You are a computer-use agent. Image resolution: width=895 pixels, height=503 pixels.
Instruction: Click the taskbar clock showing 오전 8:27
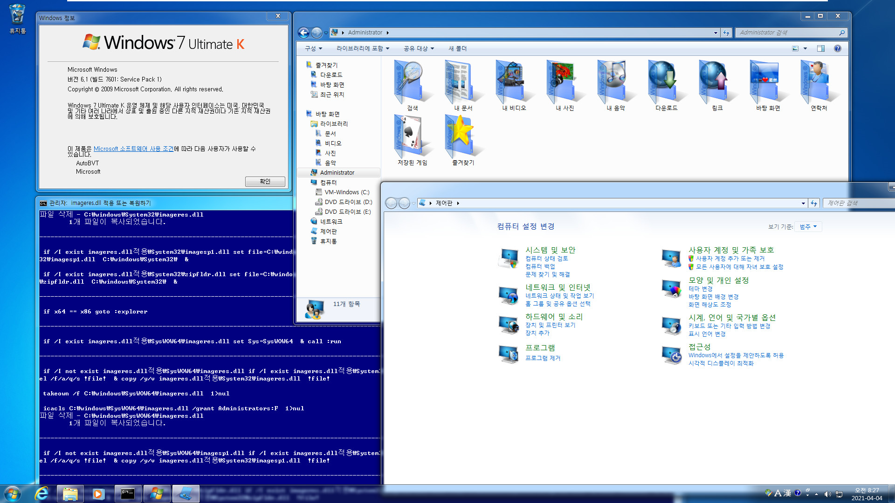pyautogui.click(x=867, y=494)
